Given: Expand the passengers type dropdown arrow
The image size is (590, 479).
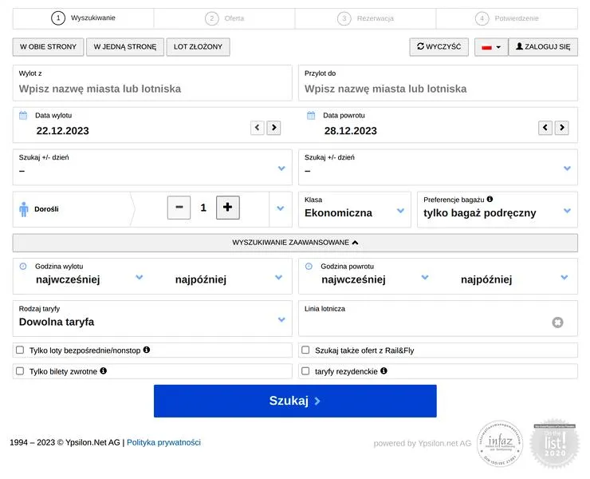Looking at the screenshot, I should pos(281,208).
